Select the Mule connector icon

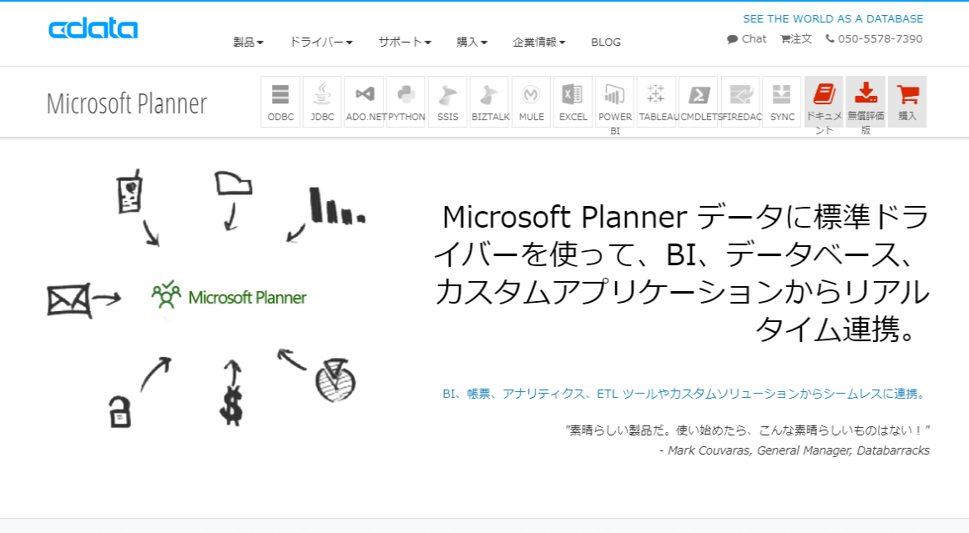(532, 102)
